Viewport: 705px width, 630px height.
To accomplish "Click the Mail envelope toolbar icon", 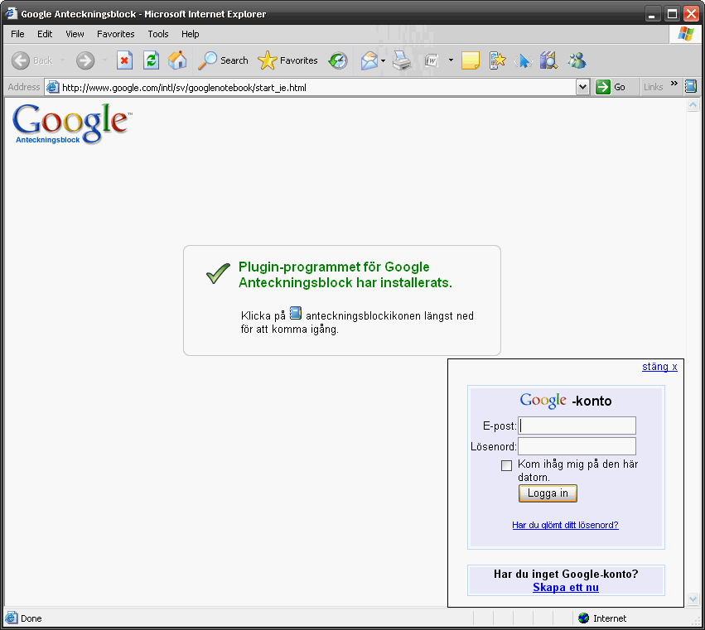I will [369, 60].
